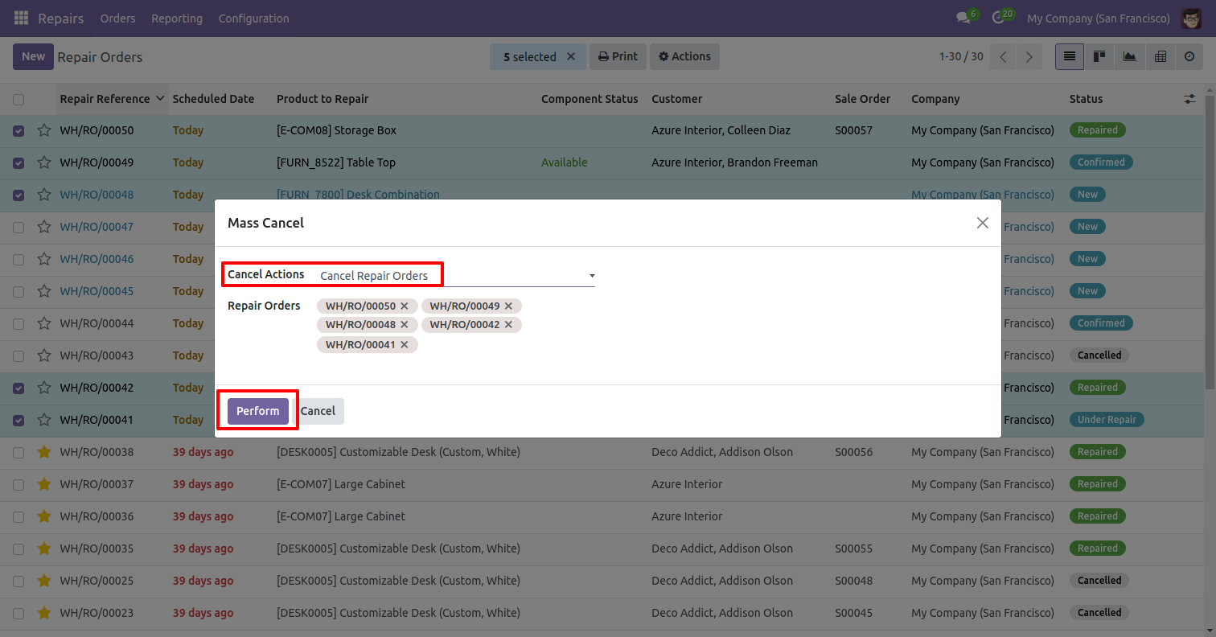Remove WH/RO/00050 tag from Repair Orders
The image size is (1216, 637).
[x=405, y=306]
